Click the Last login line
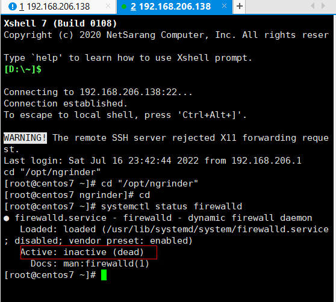336x302 pixels. (x=152, y=161)
